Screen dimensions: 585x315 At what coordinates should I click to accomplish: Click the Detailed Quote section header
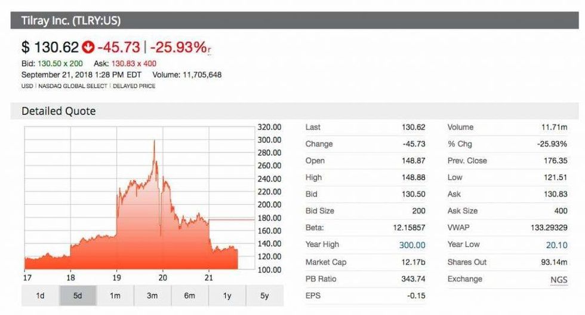[59, 111]
